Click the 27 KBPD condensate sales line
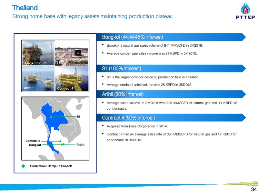Viewport: 258px width, 193px height. point(152,53)
